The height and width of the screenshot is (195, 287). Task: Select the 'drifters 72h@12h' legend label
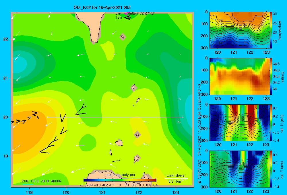point(141,13)
